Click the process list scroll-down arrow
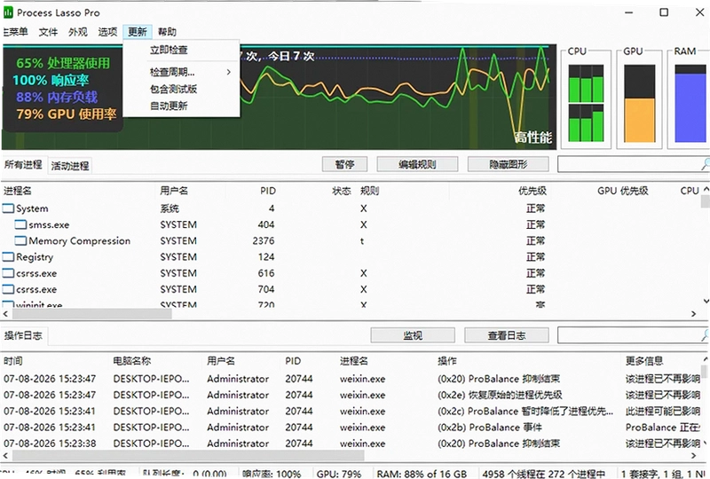 [706, 301]
